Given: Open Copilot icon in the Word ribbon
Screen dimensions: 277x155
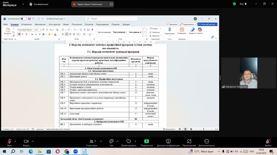Looking at the screenshot, I should [x=200, y=30].
